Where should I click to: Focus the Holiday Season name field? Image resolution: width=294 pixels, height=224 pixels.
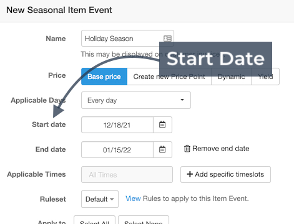[x=127, y=39]
